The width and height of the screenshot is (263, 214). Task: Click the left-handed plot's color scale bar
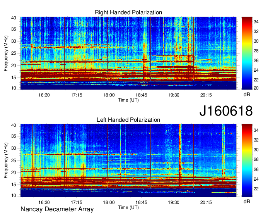point(247,160)
